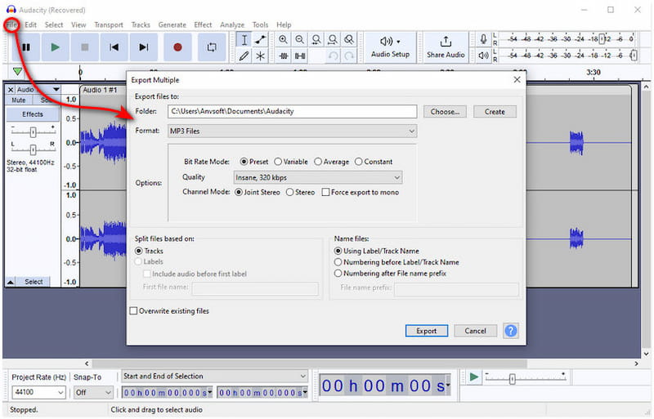The image size is (654, 419).
Task: Open the Effect menu
Action: tap(203, 25)
